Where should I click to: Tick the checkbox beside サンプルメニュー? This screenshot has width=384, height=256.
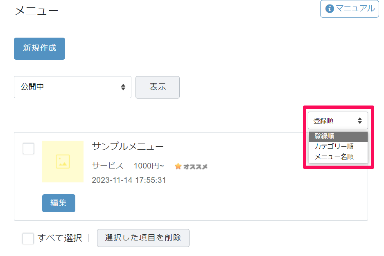[28, 148]
